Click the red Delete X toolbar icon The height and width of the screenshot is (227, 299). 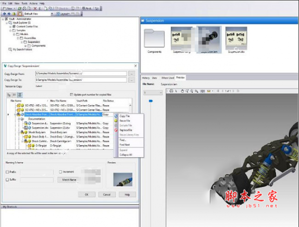click(x=35, y=8)
